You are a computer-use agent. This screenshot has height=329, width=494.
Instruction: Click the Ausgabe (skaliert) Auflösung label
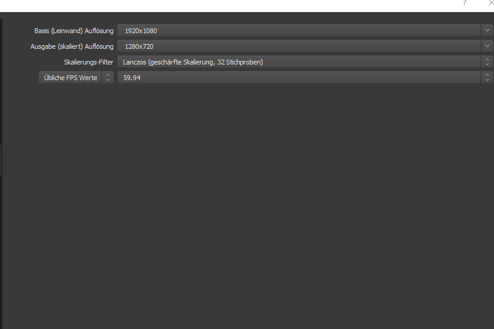click(72, 46)
